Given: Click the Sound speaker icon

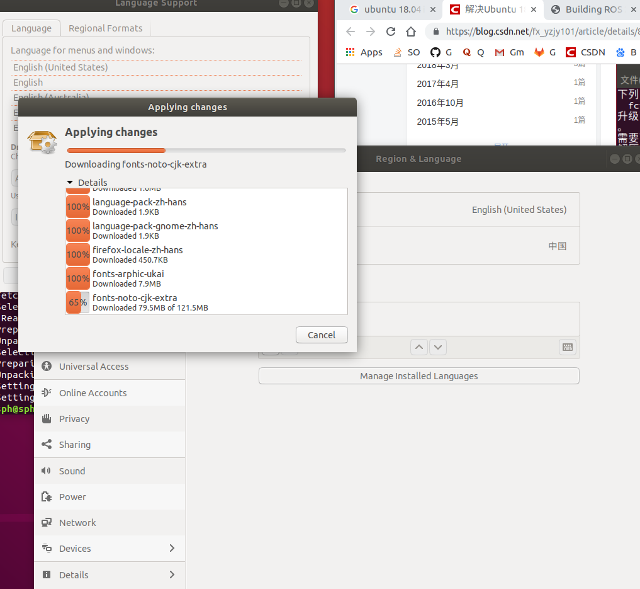Looking at the screenshot, I should 46,471.
